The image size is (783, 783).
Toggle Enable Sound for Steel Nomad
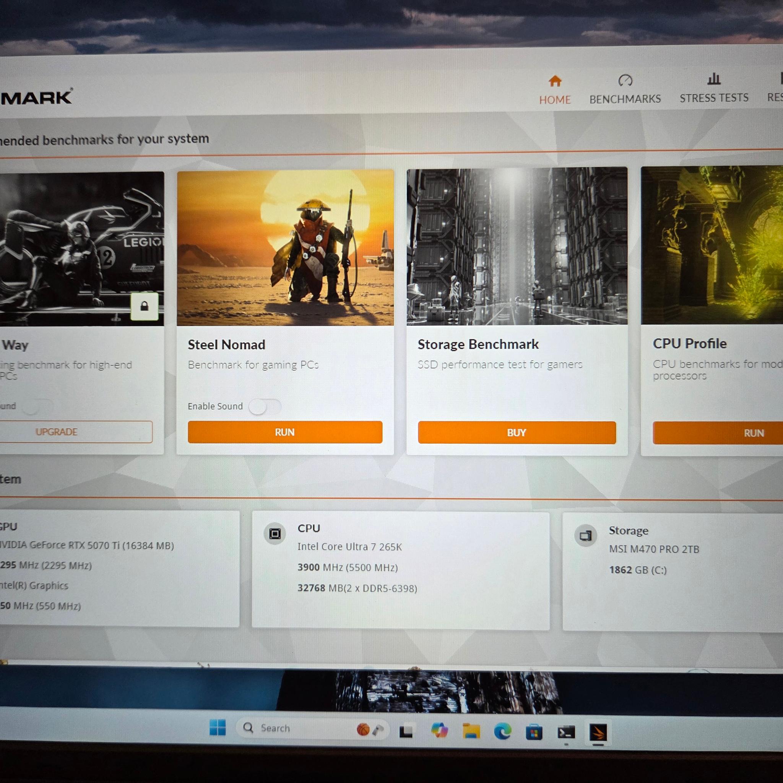tap(265, 406)
